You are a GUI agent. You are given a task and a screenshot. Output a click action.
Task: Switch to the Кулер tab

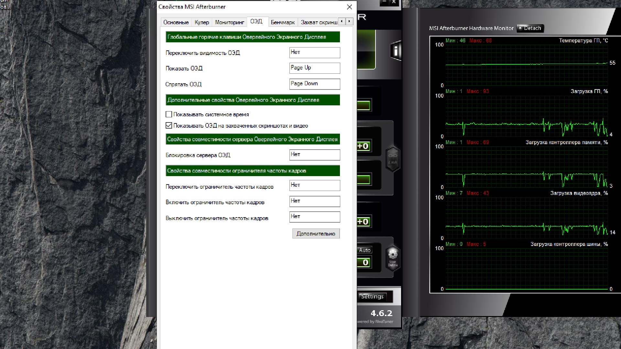tap(202, 22)
